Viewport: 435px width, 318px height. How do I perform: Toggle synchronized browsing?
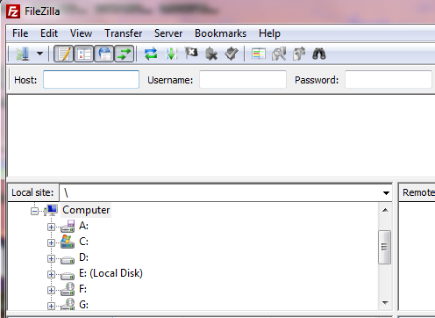point(299,54)
